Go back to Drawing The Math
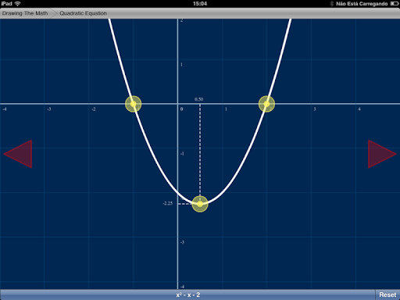Image resolution: width=400 pixels, height=300 pixels. [x=25, y=13]
